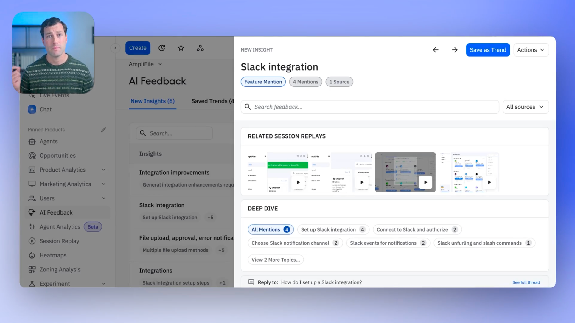Play the third session replay thumbnail
This screenshot has width=575, height=323.
pyautogui.click(x=425, y=182)
